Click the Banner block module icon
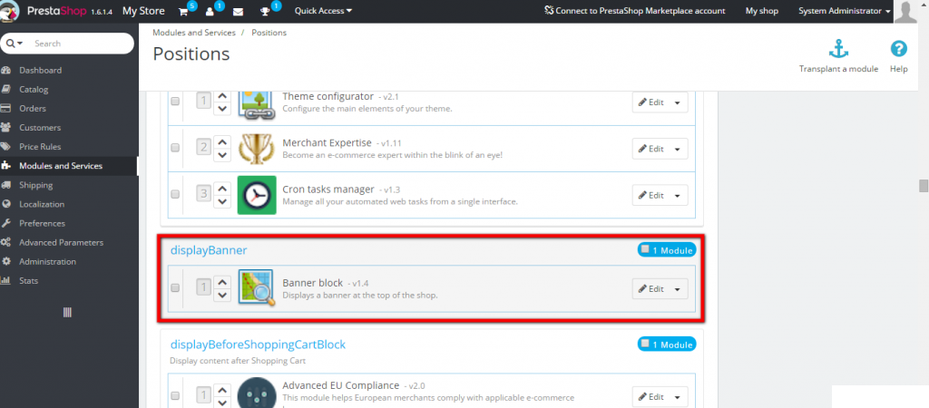The image size is (929, 408). [257, 287]
